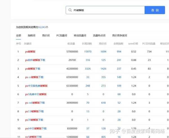169x138 pixels.
Task: Focus the PS破解版 search input field
Action: pos(105,10)
